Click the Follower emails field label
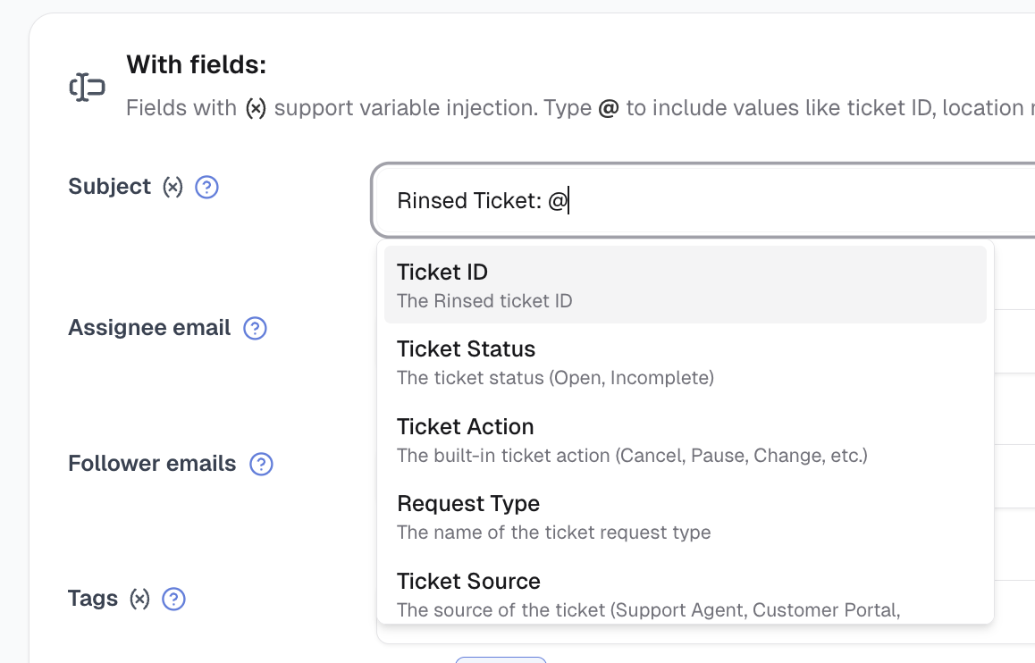This screenshot has width=1035, height=663. coord(151,464)
